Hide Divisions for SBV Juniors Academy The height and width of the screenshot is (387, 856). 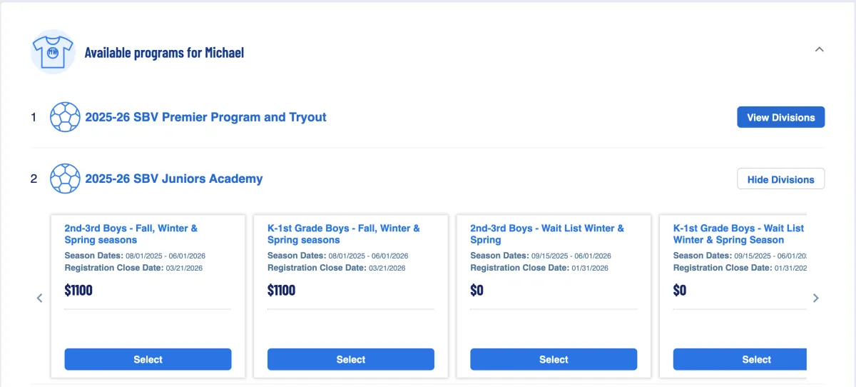click(780, 179)
